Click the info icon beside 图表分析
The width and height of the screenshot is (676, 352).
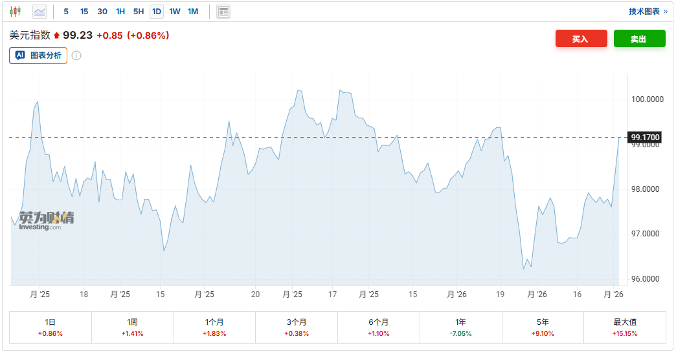pos(76,56)
